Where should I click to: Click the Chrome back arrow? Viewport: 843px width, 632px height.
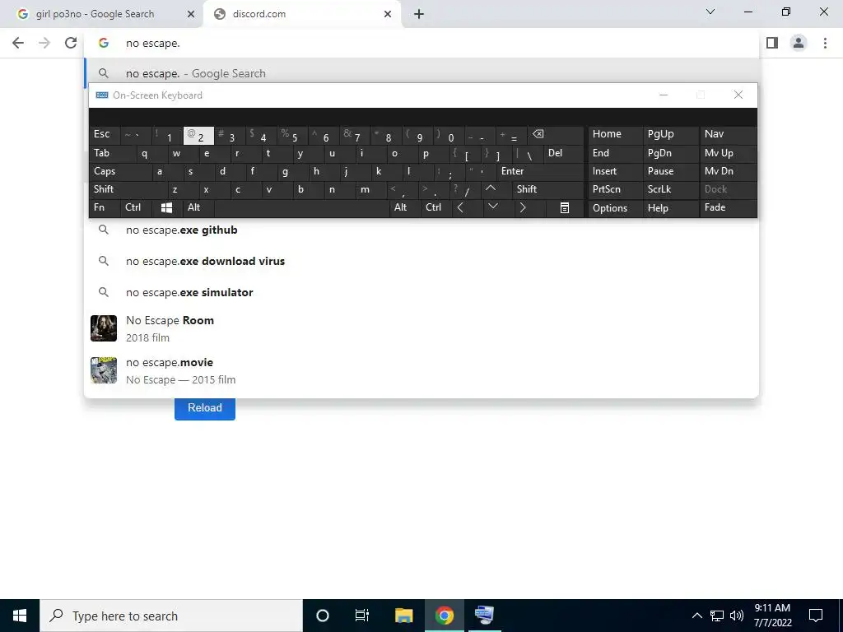pyautogui.click(x=18, y=43)
